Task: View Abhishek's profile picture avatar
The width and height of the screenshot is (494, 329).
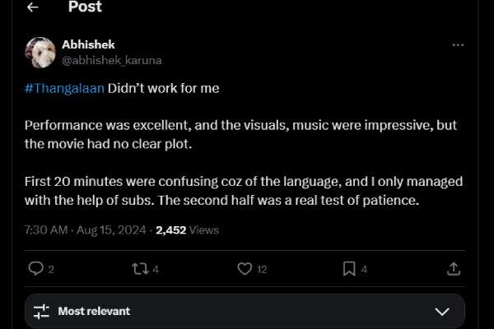Action: 40,52
